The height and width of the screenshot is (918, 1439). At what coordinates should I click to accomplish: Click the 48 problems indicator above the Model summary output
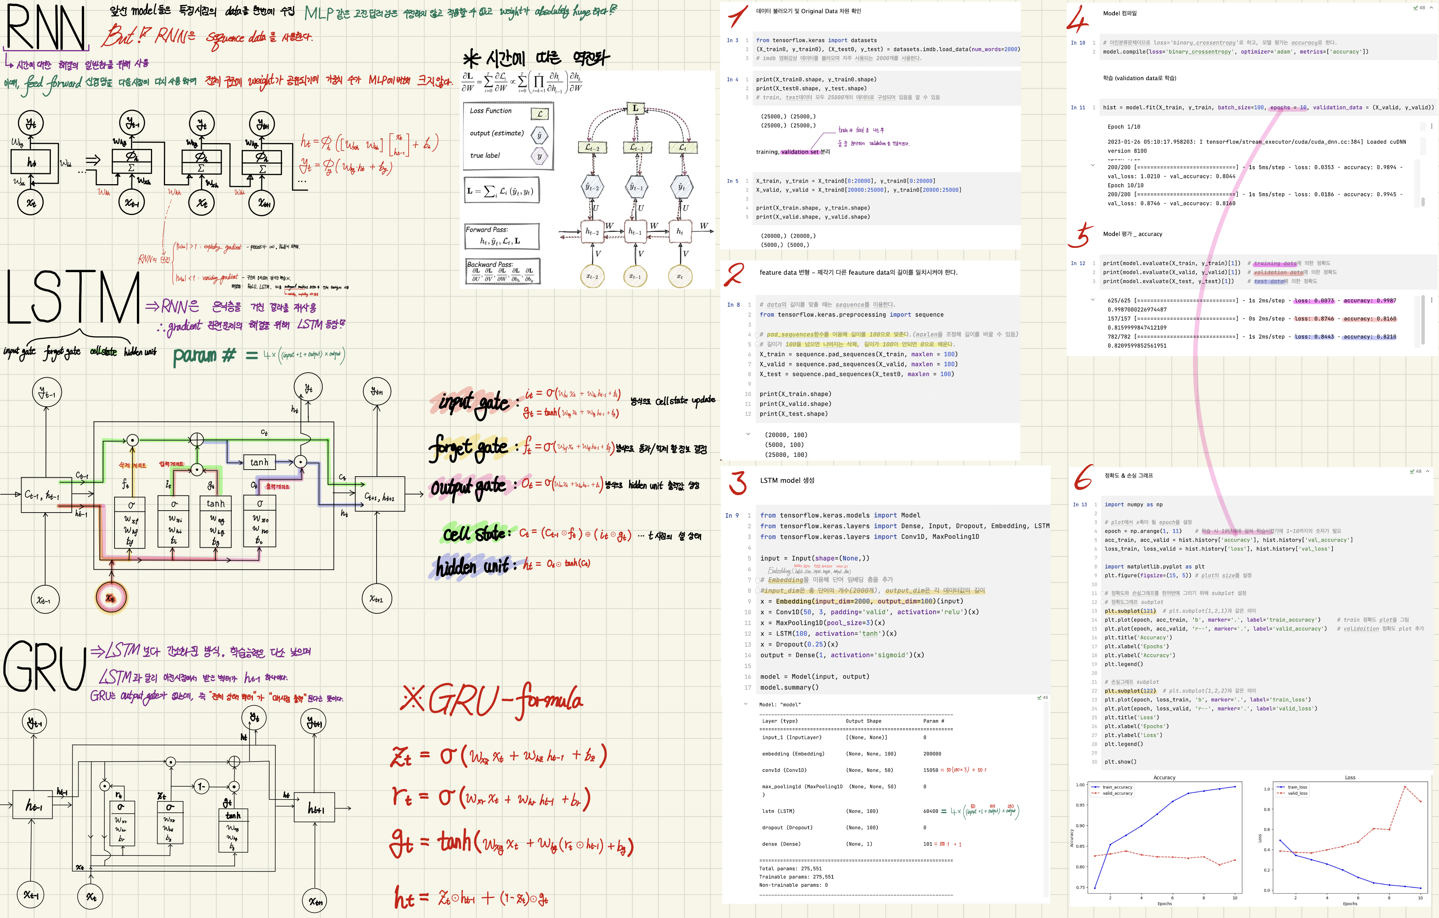1042,697
